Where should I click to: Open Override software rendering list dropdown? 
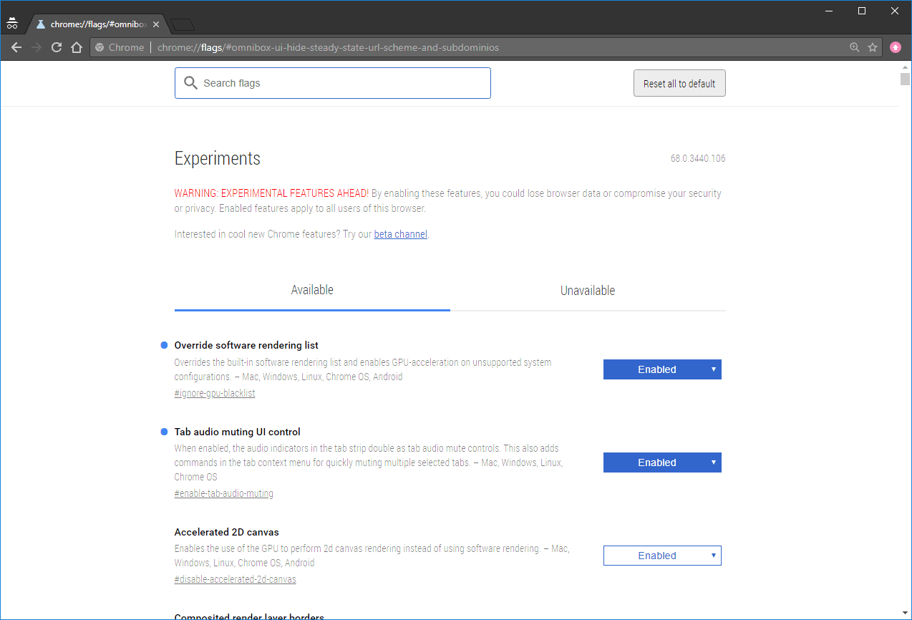tap(662, 369)
